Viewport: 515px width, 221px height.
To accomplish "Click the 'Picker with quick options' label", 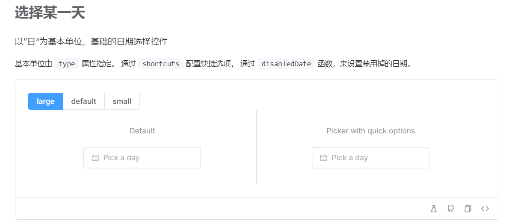I will 371,131.
